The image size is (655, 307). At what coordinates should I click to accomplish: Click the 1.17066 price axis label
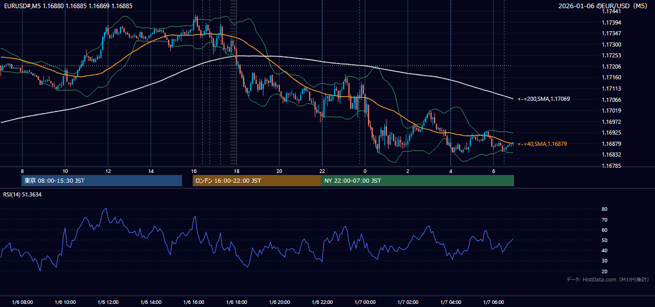point(611,99)
